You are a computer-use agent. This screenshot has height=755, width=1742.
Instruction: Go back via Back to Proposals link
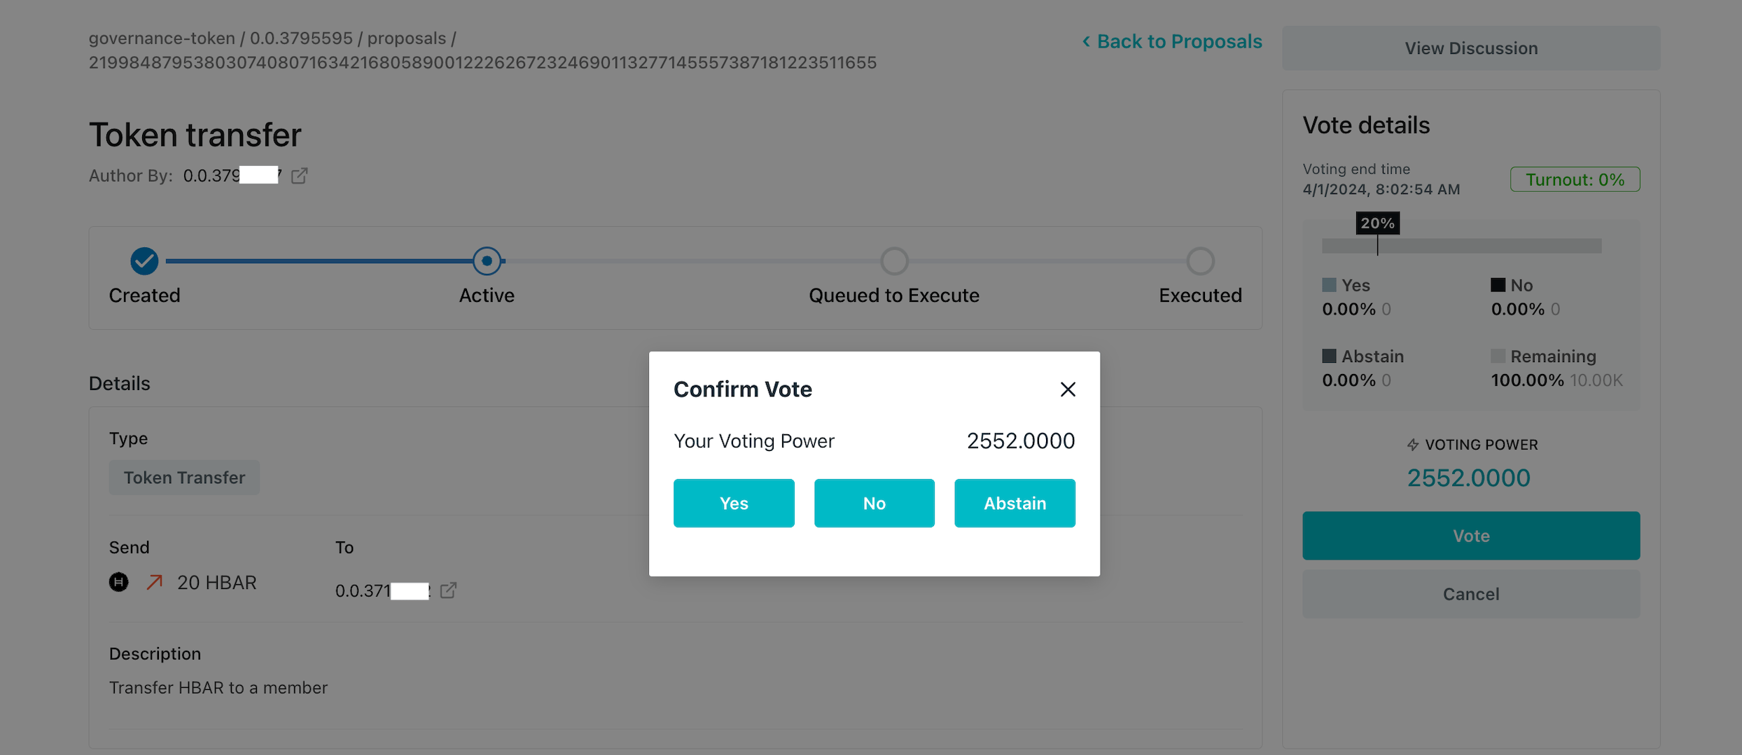1171,41
